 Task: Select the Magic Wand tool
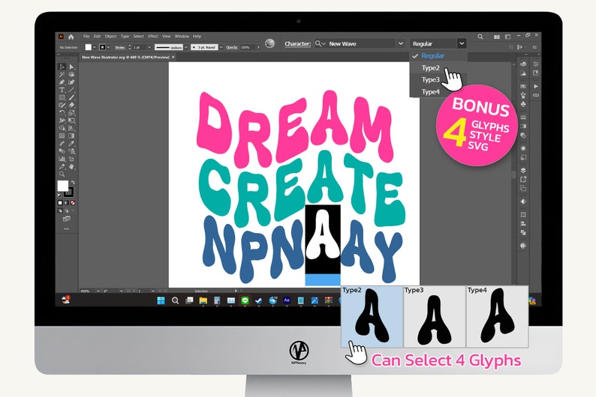point(62,75)
